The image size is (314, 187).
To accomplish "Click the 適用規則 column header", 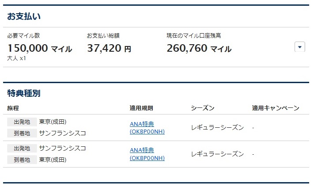I will [141, 108].
